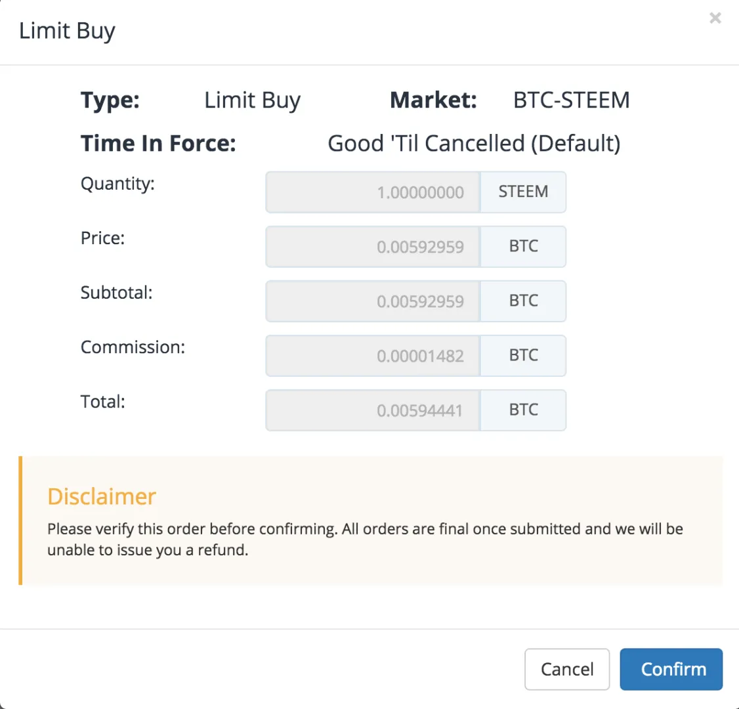Viewport: 739px width, 709px height.
Task: Click the orange Disclaimer heading
Action: (x=101, y=496)
